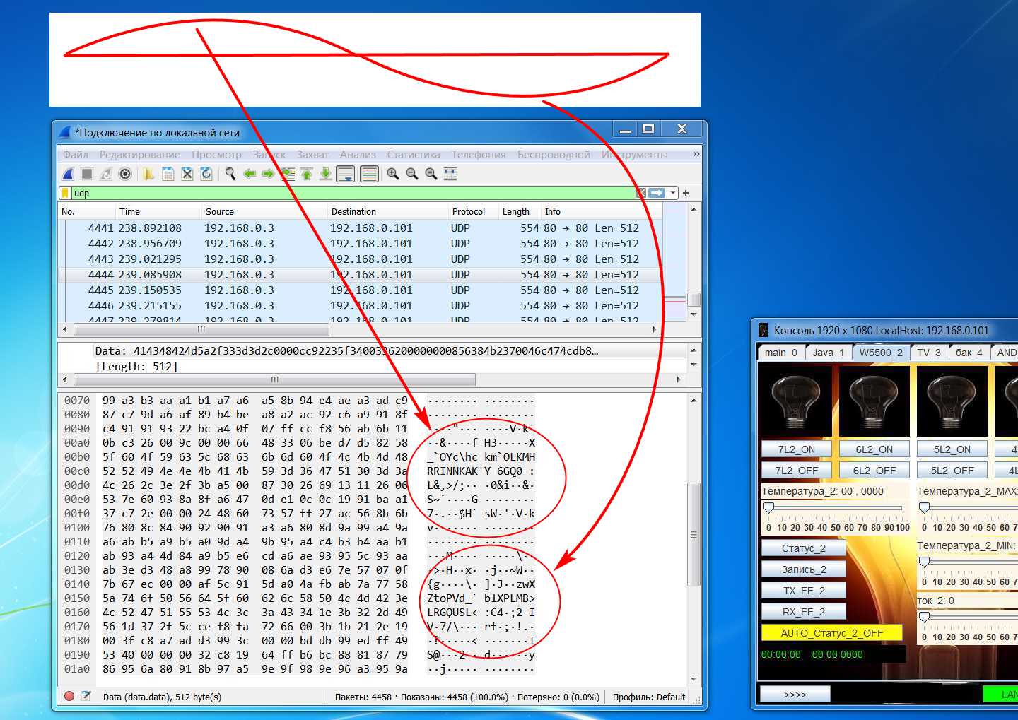Zoom out packet text
The image size is (1018, 720).
[x=412, y=173]
